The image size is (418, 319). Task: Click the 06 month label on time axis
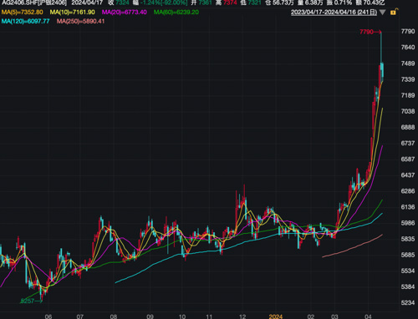(48, 316)
